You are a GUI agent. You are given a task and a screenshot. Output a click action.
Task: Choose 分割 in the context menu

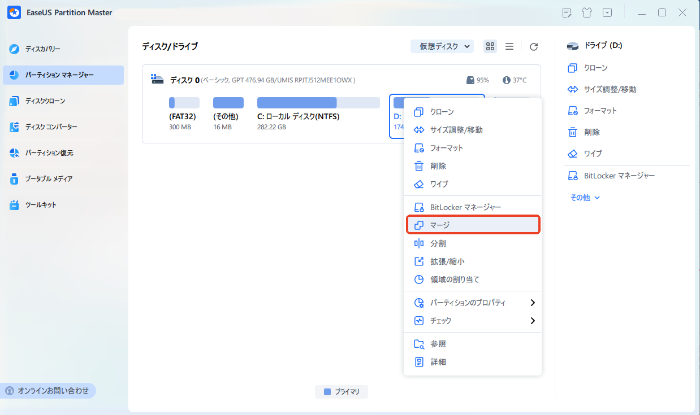pyautogui.click(x=438, y=243)
